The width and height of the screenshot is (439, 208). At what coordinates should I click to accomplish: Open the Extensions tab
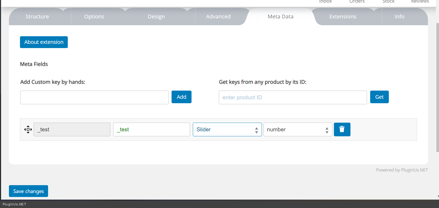click(343, 17)
